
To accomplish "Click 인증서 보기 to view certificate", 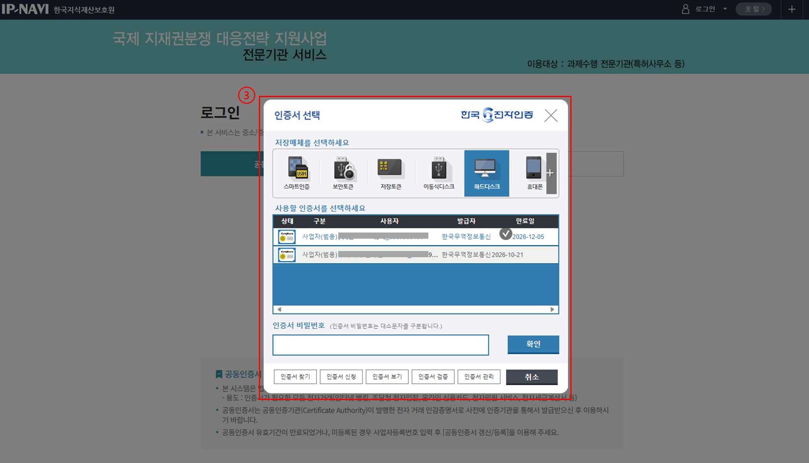I will [387, 377].
